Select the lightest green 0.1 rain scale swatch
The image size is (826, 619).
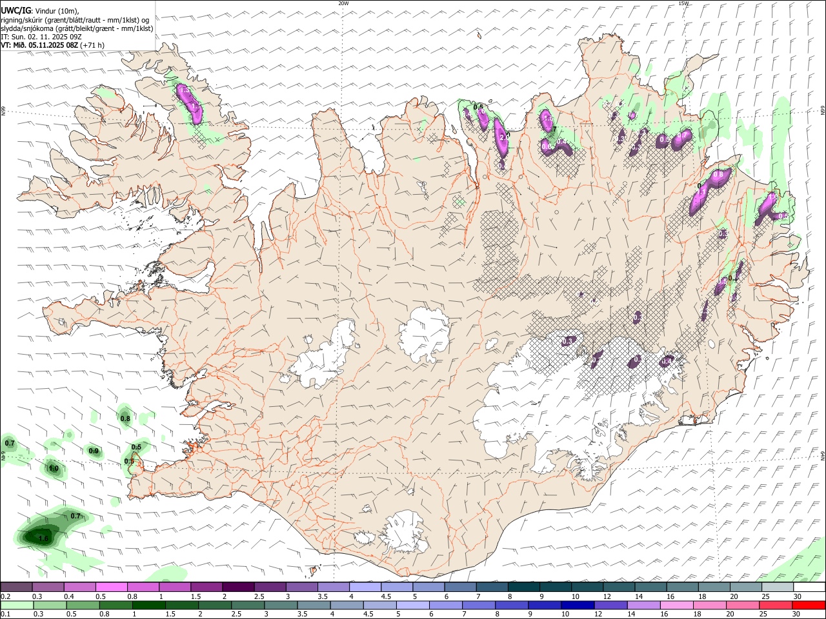click(17, 605)
